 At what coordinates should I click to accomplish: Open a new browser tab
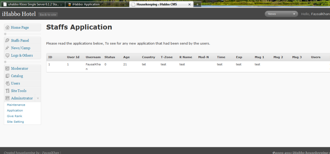click(197, 5)
